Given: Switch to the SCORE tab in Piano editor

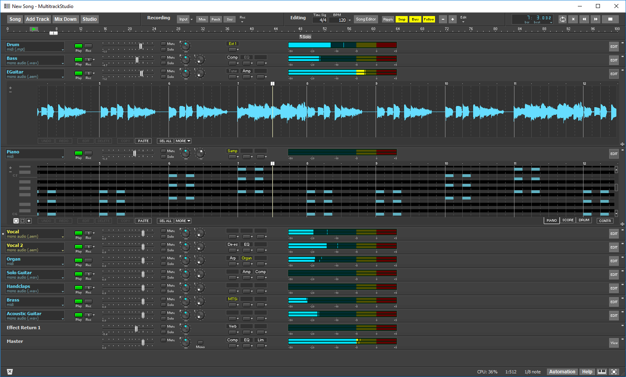Looking at the screenshot, I should [x=568, y=220].
